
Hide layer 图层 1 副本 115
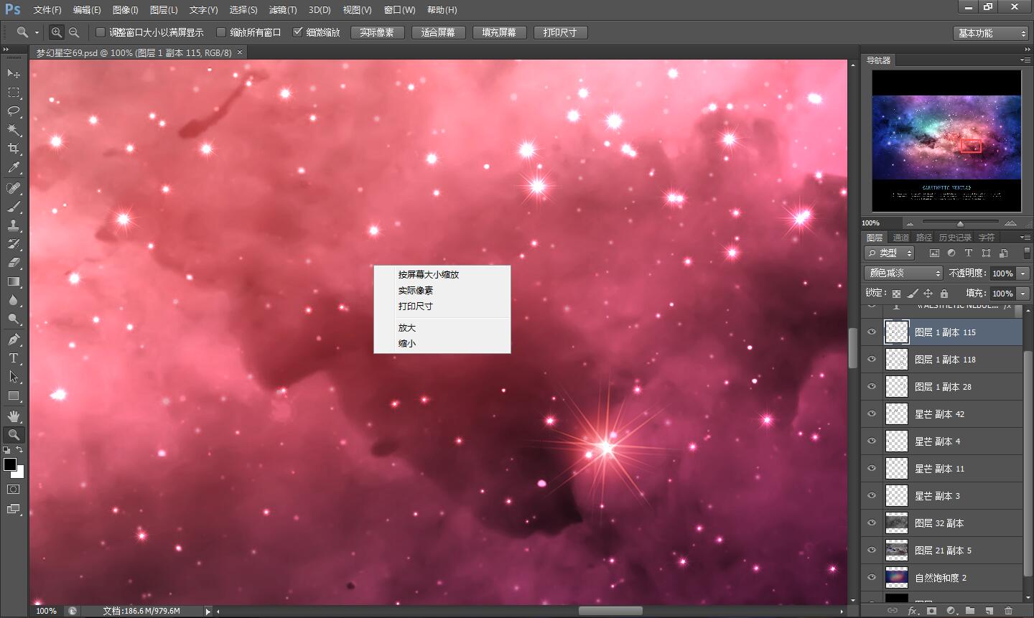[x=872, y=332]
